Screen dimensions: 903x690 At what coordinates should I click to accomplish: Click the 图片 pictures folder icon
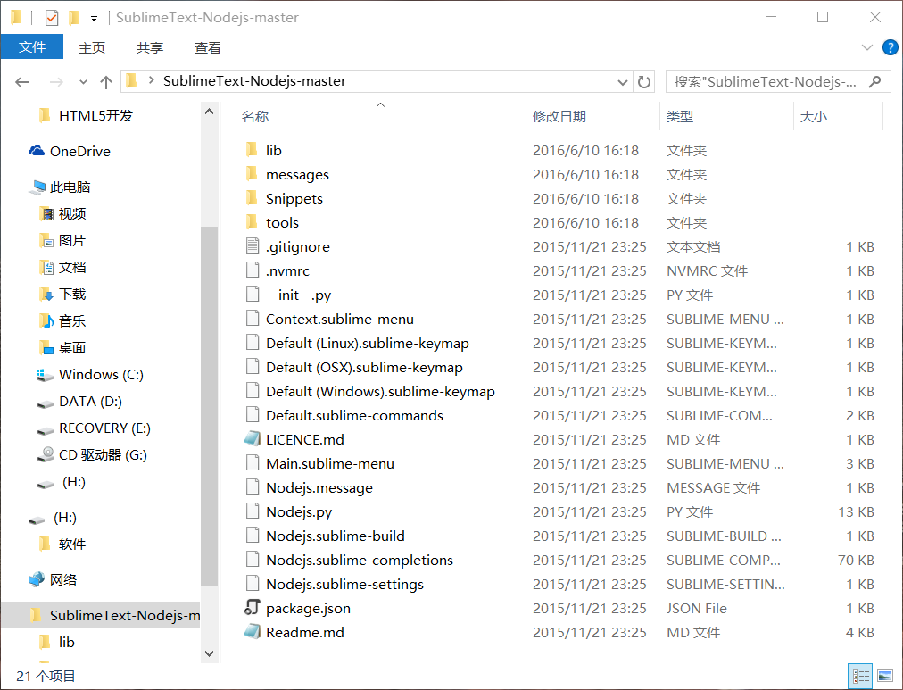click(x=46, y=241)
